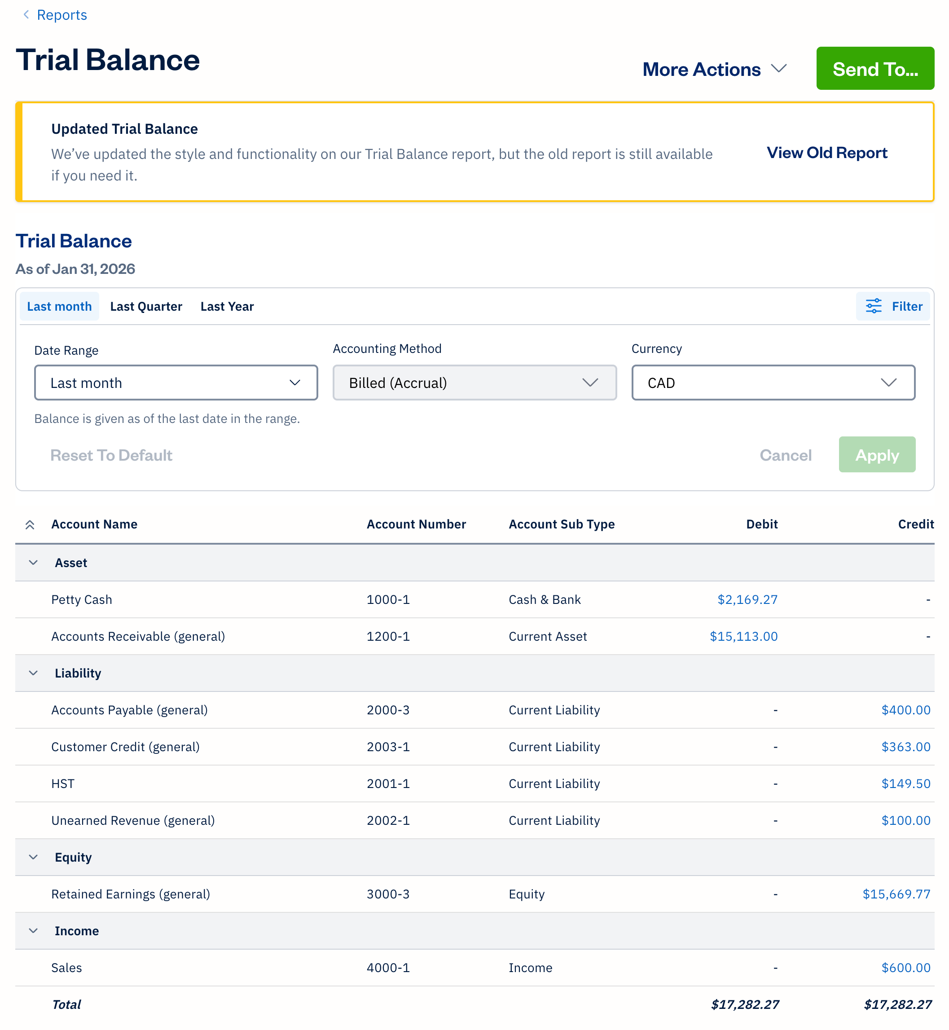This screenshot has height=1030, width=949.
Task: Collapse the Equity section
Action: (33, 857)
